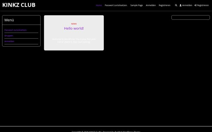
Task: Select Registrieren in the main navigation menu
Action: 165,5
